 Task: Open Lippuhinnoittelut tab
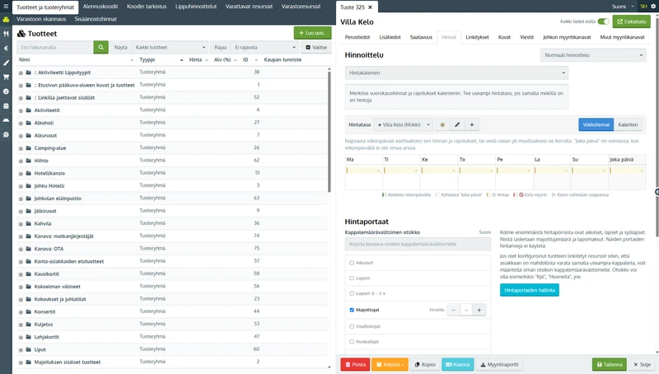(x=196, y=7)
